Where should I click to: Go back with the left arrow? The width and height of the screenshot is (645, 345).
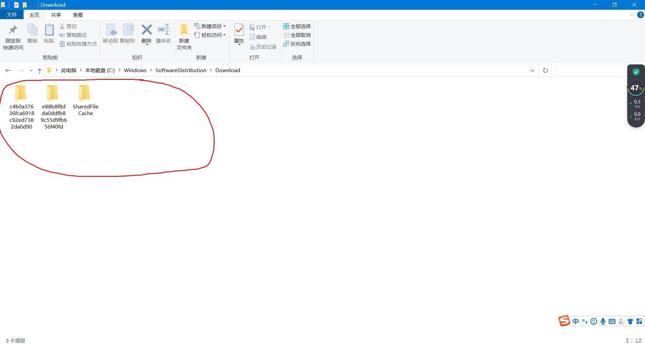(8, 70)
